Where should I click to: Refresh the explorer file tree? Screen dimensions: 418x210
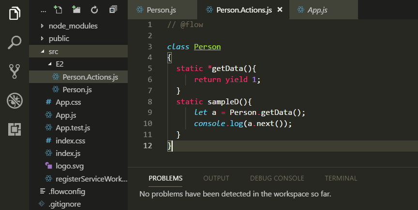point(94,10)
